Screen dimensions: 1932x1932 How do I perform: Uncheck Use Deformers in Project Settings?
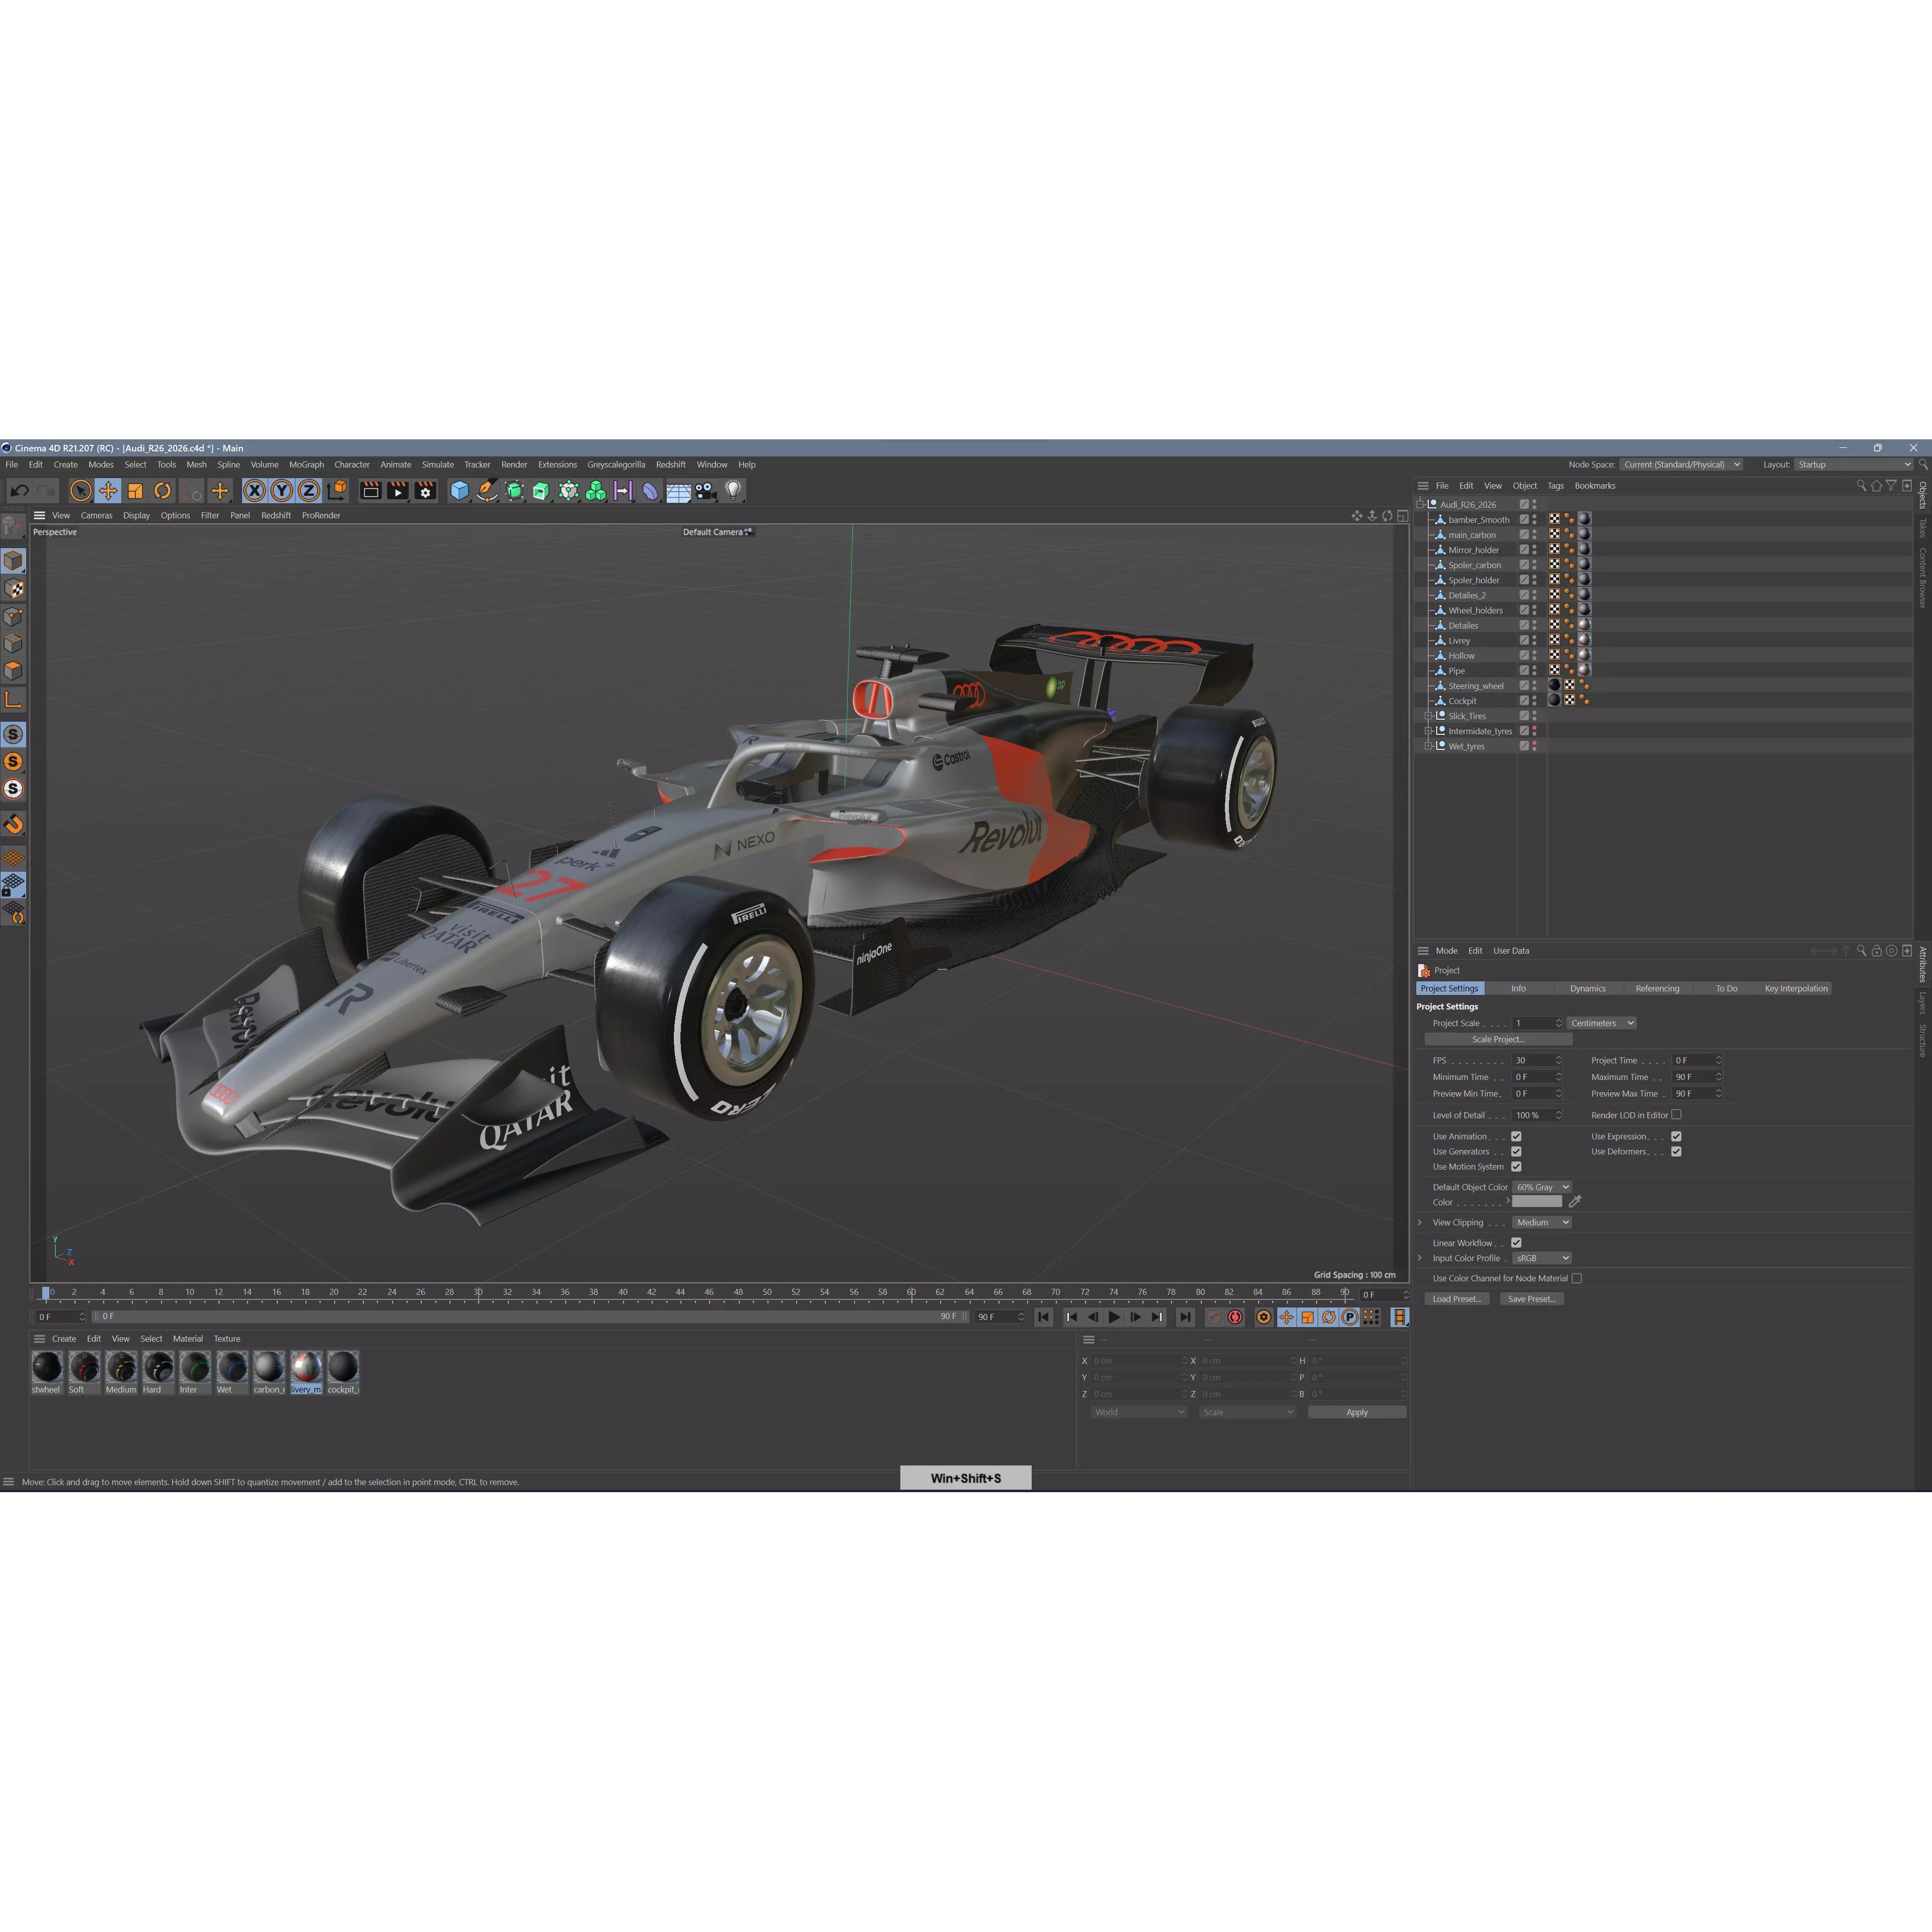point(1676,1151)
